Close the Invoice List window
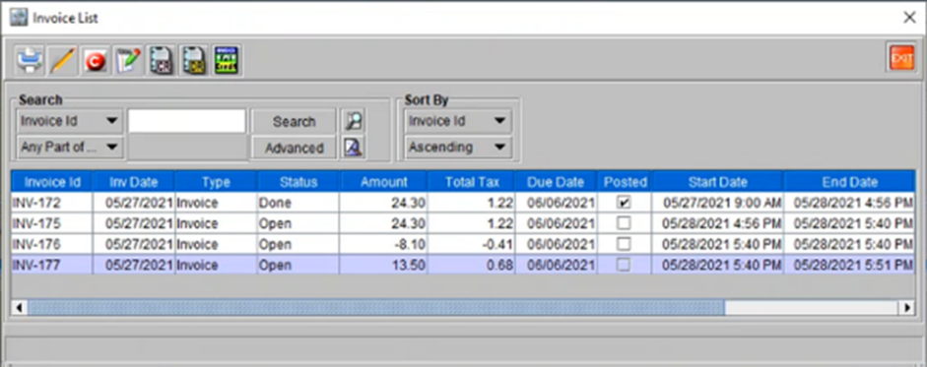This screenshot has height=367, width=927. pos(909,17)
